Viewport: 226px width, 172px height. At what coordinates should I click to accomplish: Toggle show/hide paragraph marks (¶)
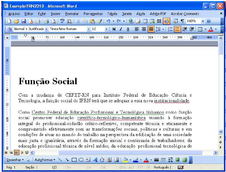pos(182,21)
